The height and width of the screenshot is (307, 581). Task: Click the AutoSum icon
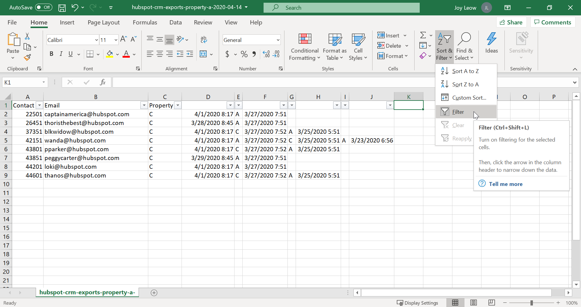[423, 35]
